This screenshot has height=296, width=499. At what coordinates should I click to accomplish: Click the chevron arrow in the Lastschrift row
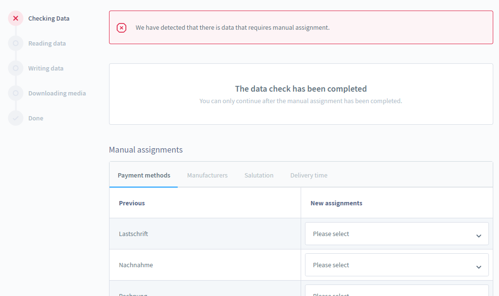point(478,236)
